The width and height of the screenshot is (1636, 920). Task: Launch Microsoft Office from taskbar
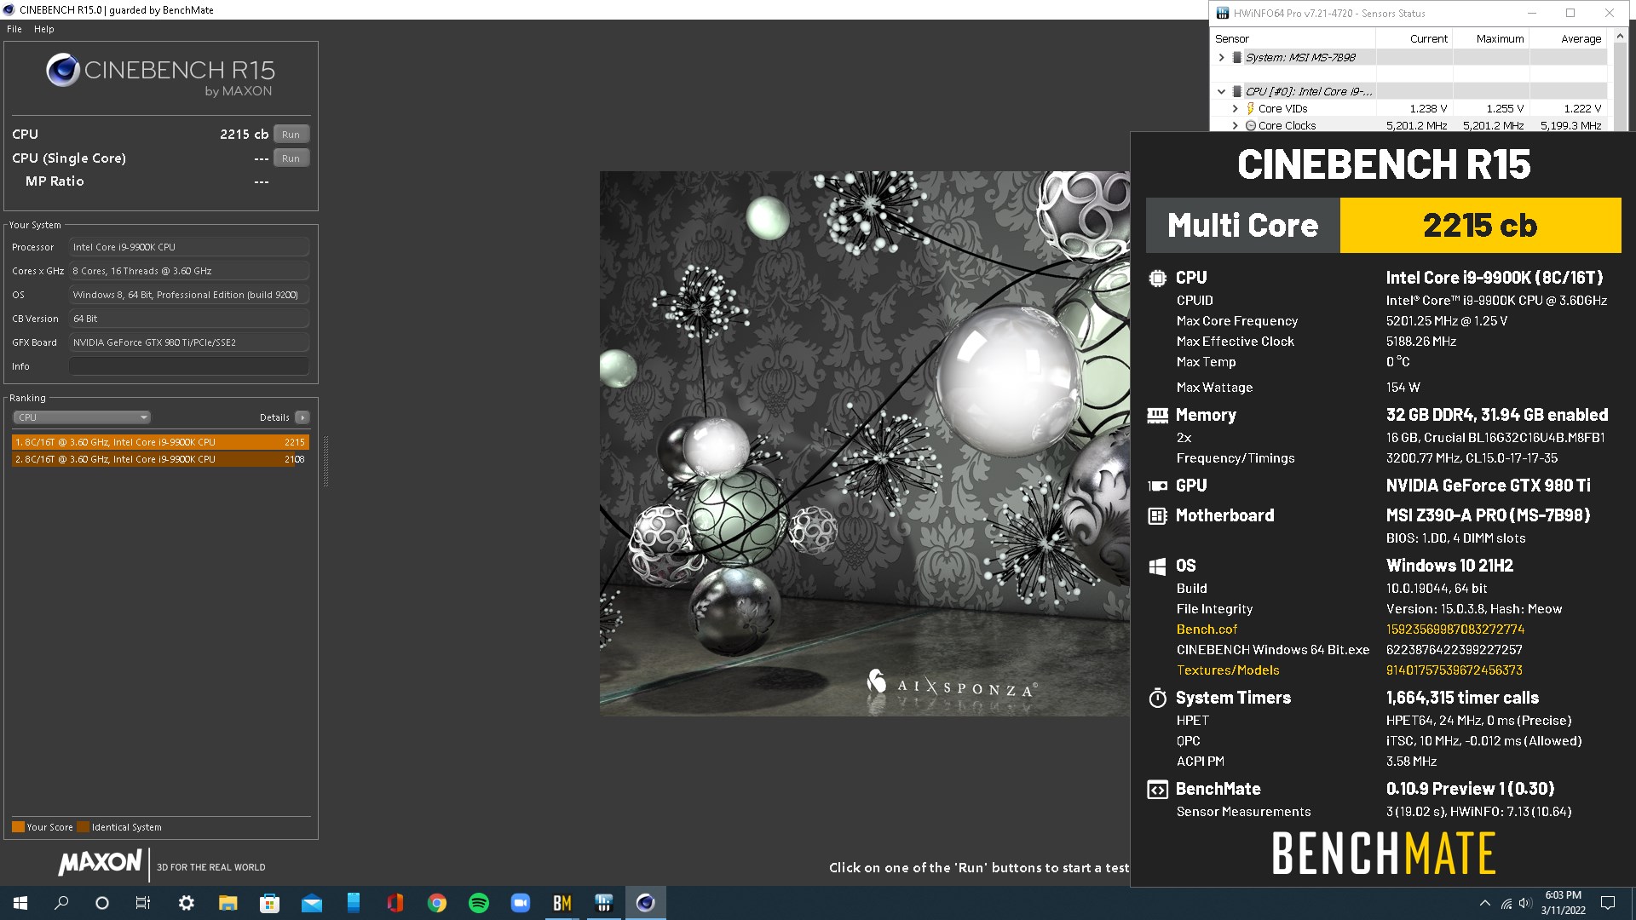tap(395, 903)
